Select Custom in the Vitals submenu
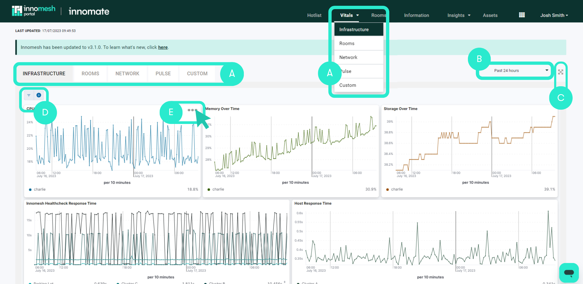 [x=348, y=85]
